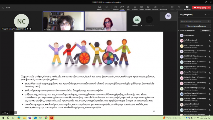The width and height of the screenshot is (213, 120).
Task: Click the NC participant avatar tile
Action: coord(21,21)
